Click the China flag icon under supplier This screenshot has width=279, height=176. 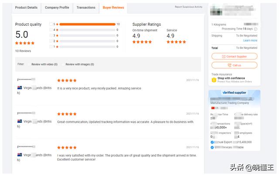213,108
